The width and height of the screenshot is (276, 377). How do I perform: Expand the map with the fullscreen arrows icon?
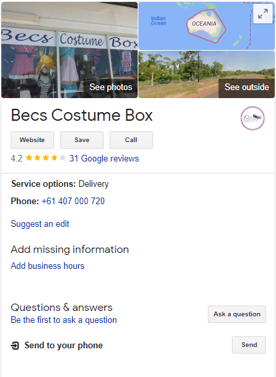point(263,14)
